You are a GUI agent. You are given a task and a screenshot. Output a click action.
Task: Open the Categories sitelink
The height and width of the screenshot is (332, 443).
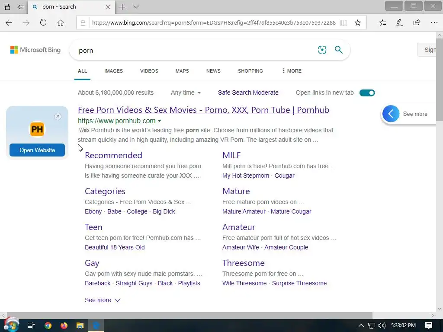[105, 191]
